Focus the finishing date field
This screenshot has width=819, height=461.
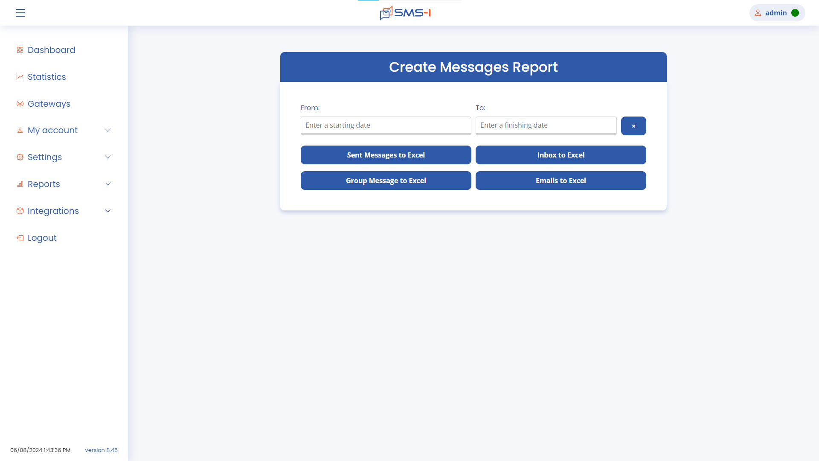click(x=546, y=125)
